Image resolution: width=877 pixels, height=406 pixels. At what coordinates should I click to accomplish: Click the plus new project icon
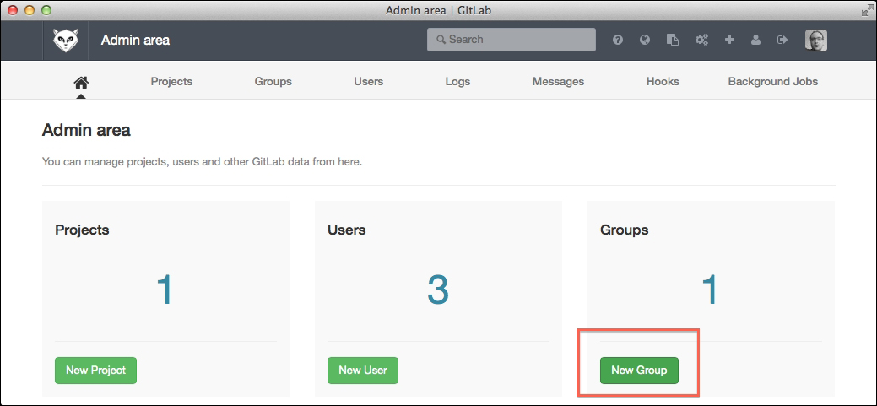click(729, 40)
